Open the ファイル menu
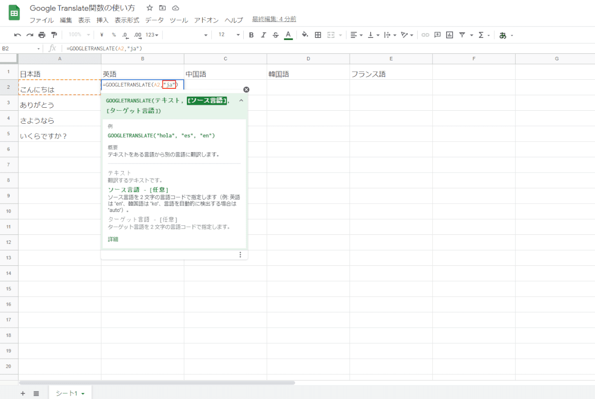The image size is (595, 399). point(42,20)
